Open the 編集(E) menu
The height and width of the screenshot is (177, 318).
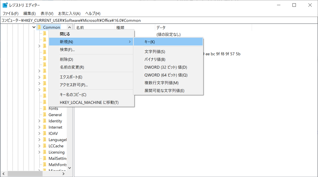(29, 13)
